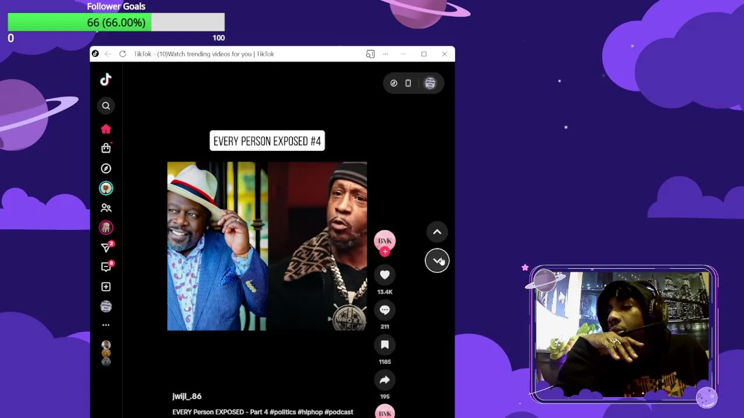Click the 1185 saves count
The height and width of the screenshot is (418, 744).
pos(385,362)
